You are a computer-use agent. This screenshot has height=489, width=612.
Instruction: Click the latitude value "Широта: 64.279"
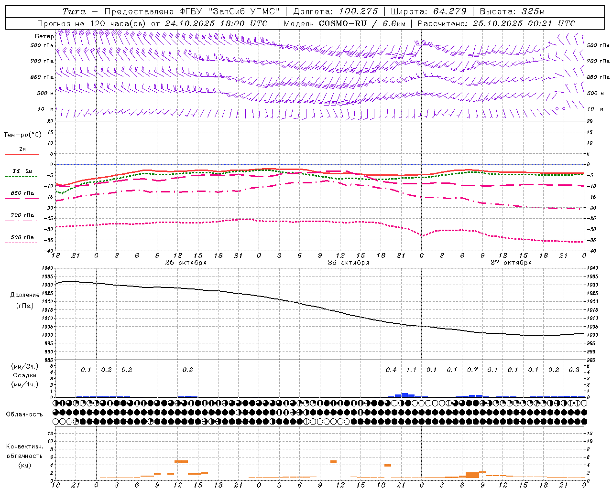[x=428, y=11]
